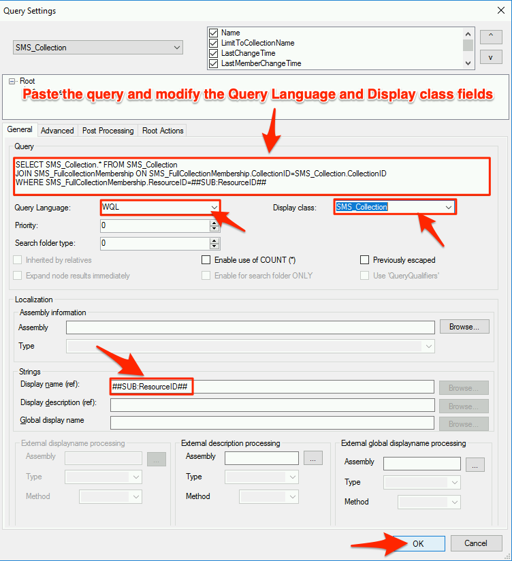Toggle the Previously escaped checkbox
Viewport: 512px width, 561px height.
(x=364, y=260)
